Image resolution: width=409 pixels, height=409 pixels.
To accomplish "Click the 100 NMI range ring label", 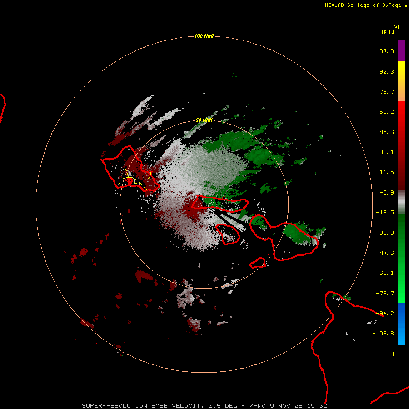I will (204, 36).
